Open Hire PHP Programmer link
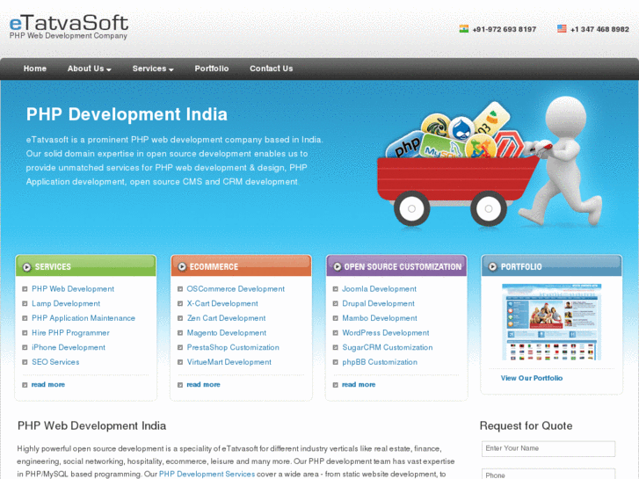 coord(71,333)
